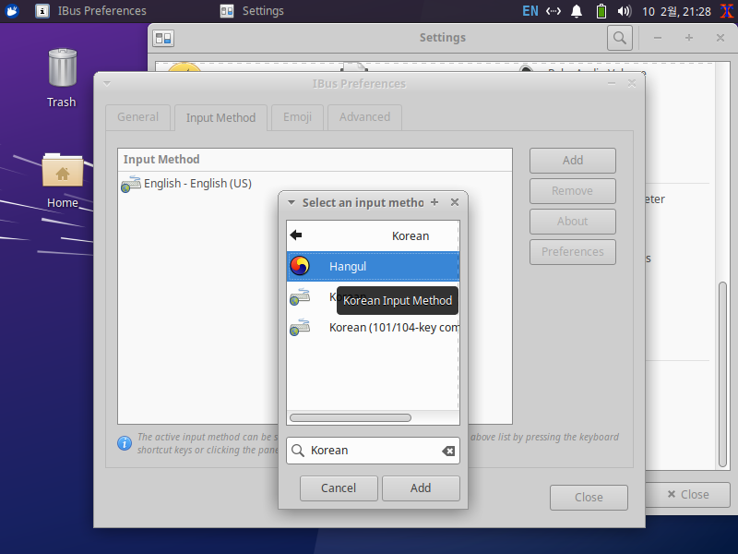Minimize the IBus Preferences window
Viewport: 738px width, 554px height.
pos(612,84)
